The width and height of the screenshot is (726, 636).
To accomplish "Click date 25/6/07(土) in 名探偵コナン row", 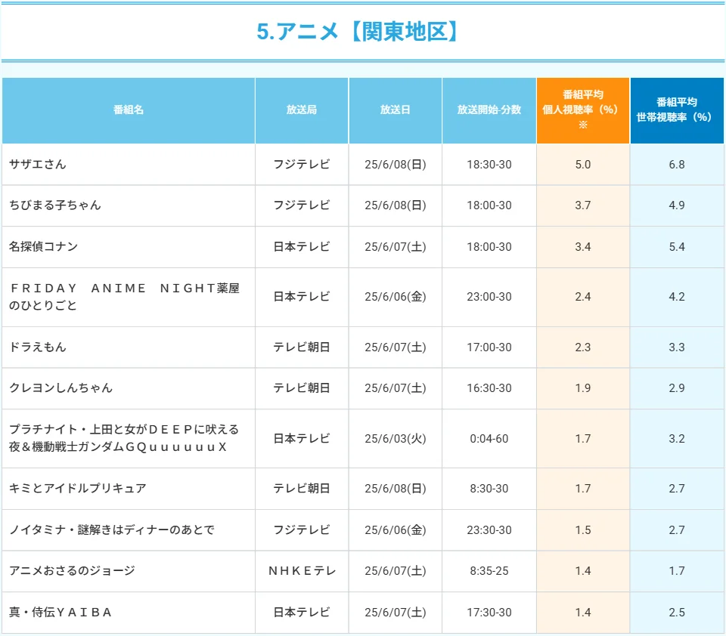I will click(395, 246).
